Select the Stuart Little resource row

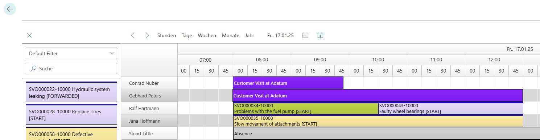pos(149,134)
